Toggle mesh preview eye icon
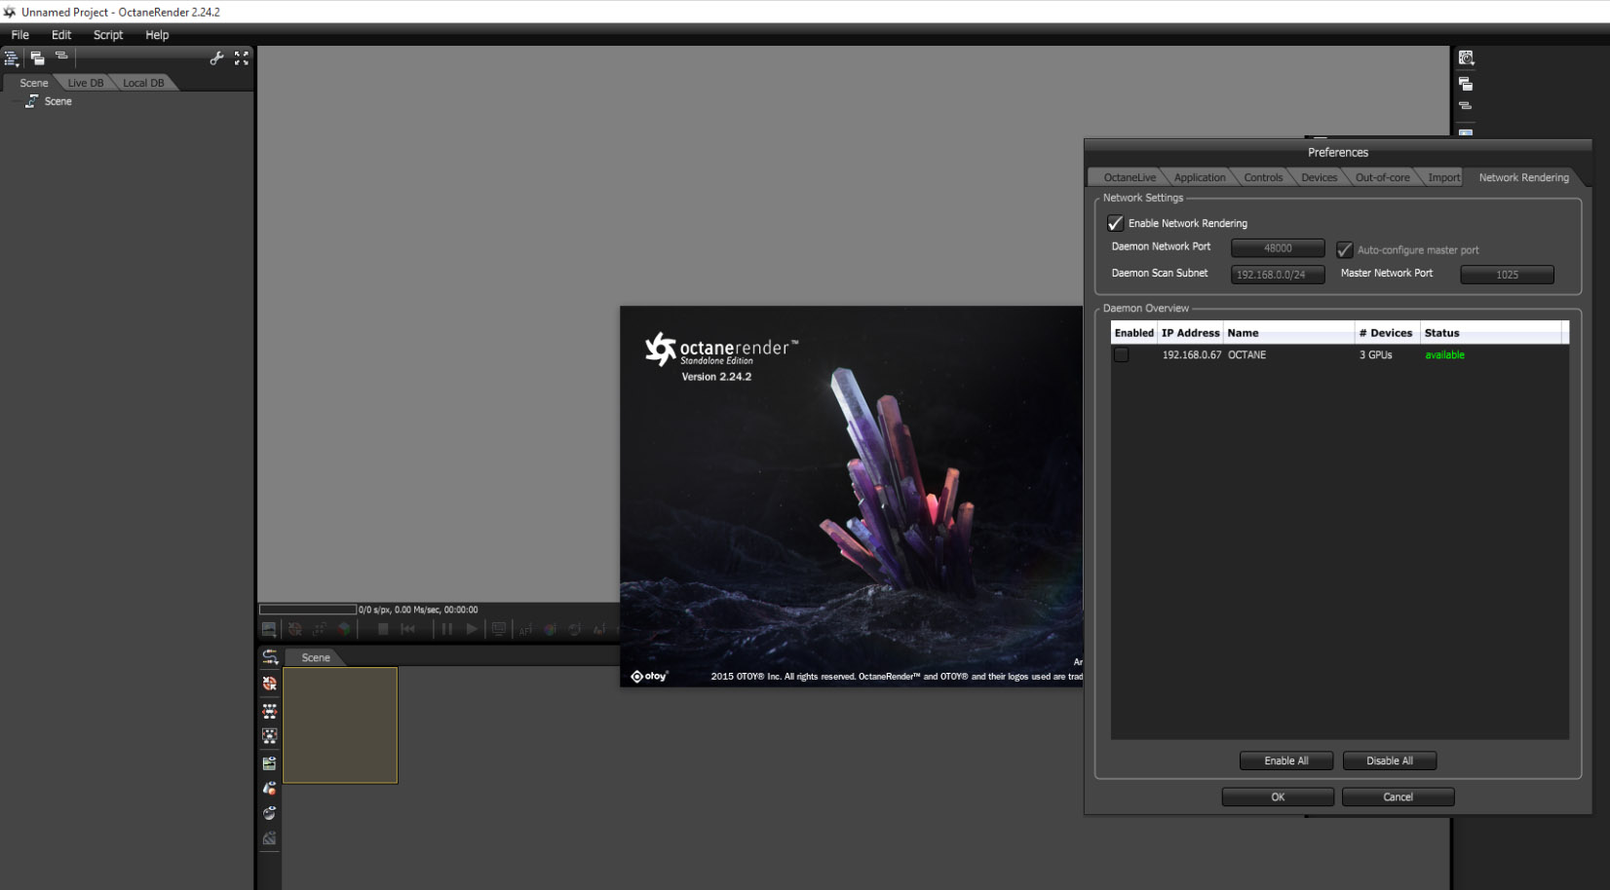 [x=270, y=788]
